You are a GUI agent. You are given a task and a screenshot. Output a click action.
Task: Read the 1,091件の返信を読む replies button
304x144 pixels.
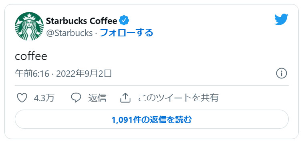click(x=152, y=120)
